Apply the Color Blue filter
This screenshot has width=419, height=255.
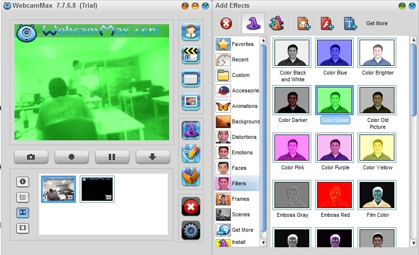click(334, 53)
